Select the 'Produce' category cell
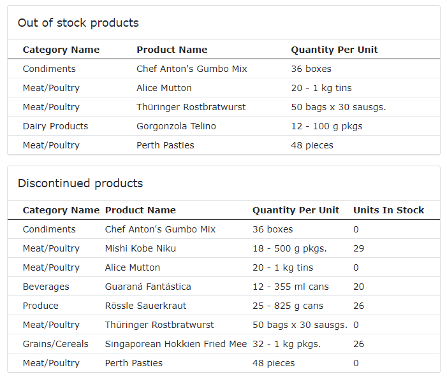 (40, 306)
